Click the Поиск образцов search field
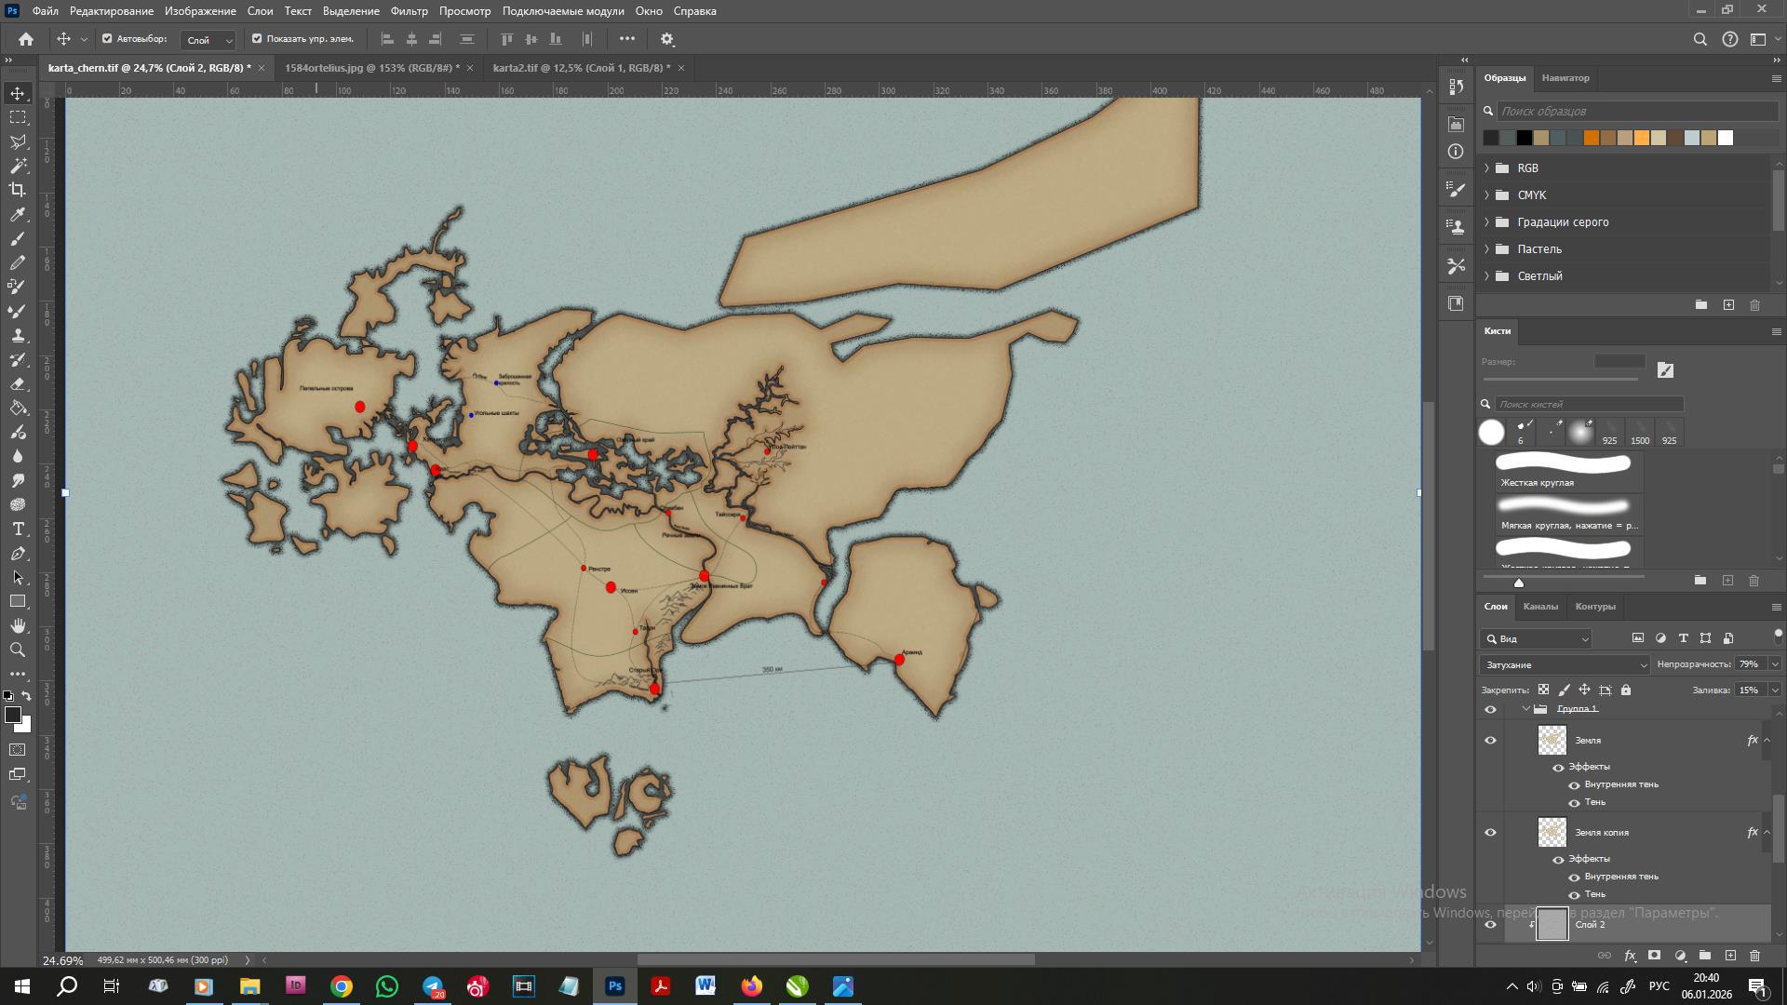The image size is (1787, 1005). tap(1636, 111)
